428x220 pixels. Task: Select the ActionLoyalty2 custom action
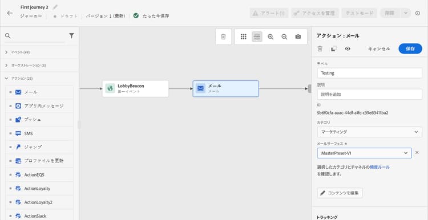pos(39,202)
